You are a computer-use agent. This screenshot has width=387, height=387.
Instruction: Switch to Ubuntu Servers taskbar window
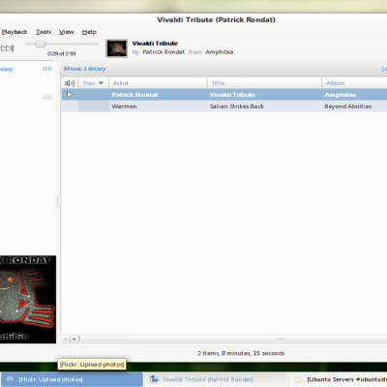(338, 379)
